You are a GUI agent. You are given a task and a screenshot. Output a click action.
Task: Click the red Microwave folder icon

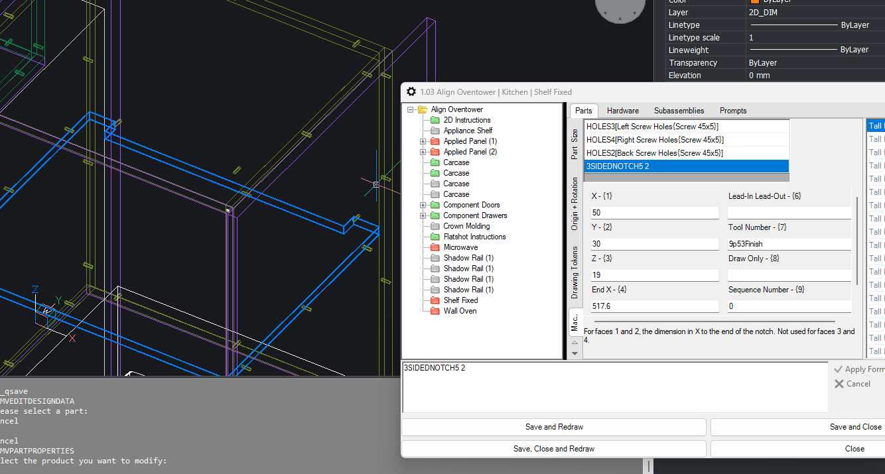[x=435, y=247]
